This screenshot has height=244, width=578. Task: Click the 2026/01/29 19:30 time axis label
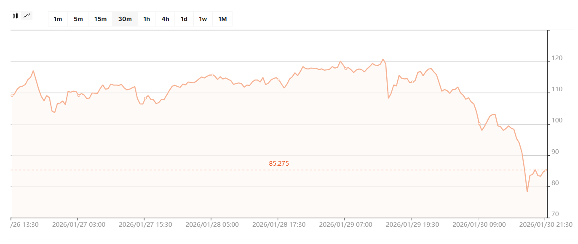pos(412,225)
